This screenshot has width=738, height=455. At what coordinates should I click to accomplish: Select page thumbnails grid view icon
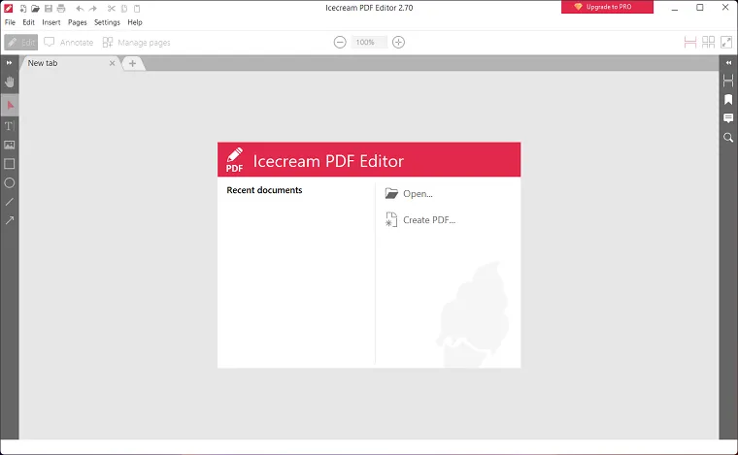point(708,43)
